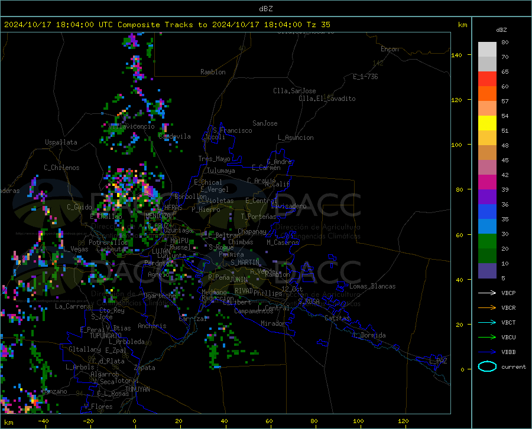Click the VBCR legend label
The height and width of the screenshot is (429, 532).
point(508,307)
